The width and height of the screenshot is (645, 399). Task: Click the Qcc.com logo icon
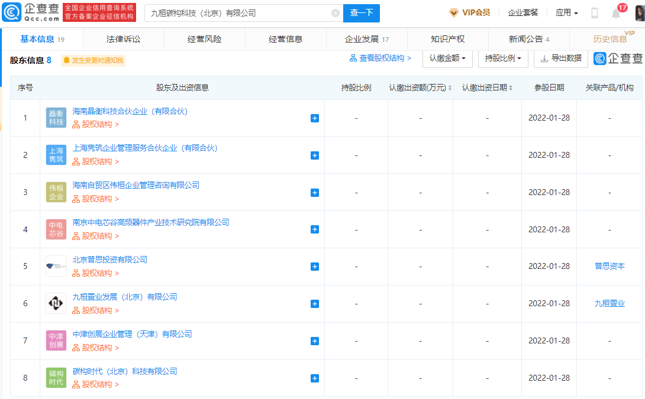point(11,12)
